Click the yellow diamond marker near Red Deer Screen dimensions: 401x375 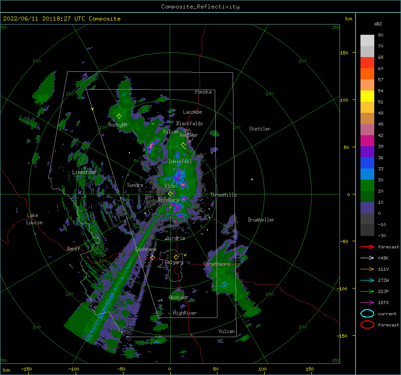[x=183, y=144]
